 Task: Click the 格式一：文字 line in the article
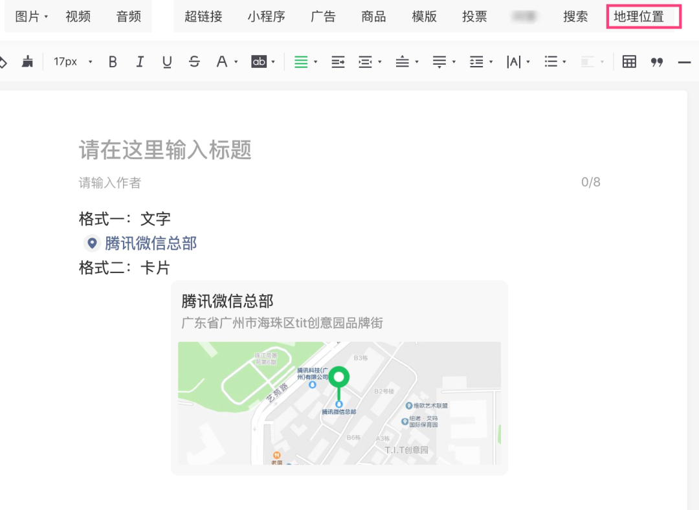point(125,219)
